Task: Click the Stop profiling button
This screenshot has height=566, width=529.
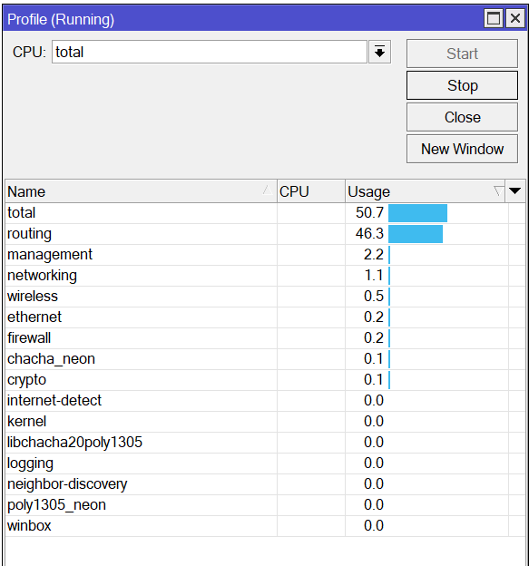Action: (x=462, y=85)
